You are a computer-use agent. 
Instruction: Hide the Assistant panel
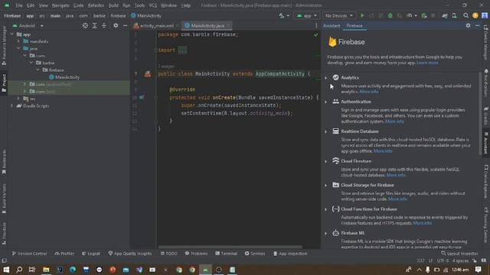[478, 25]
